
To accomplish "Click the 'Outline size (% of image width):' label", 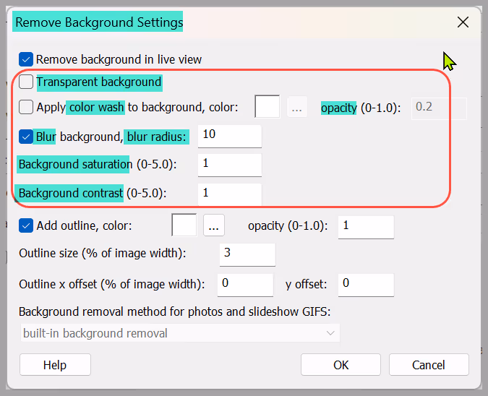I will tap(103, 253).
